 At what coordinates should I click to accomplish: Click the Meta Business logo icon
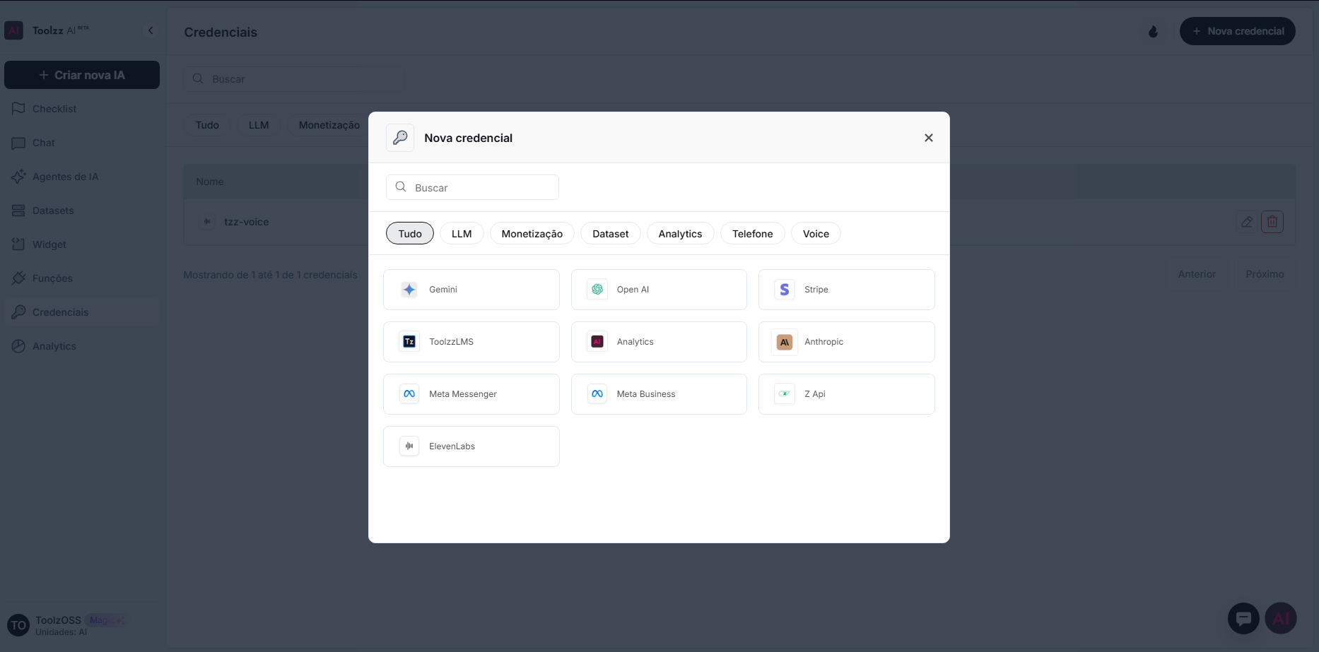click(597, 394)
